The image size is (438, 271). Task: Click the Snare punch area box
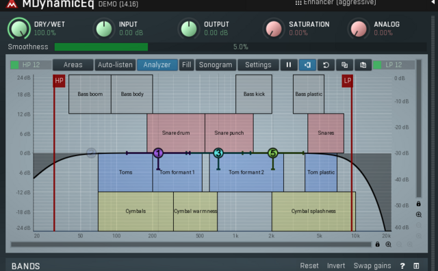click(229, 133)
